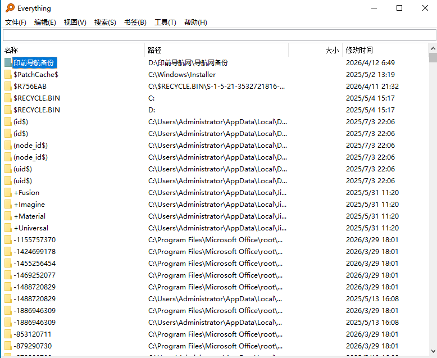Open the 文件(F) menu
The width and height of the screenshot is (437, 358).
(x=16, y=22)
